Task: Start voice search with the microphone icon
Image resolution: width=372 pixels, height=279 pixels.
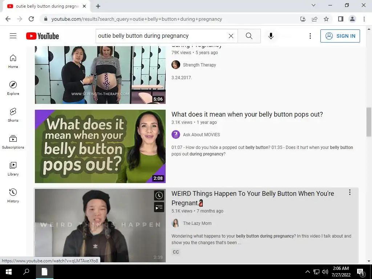Action: 271,36
